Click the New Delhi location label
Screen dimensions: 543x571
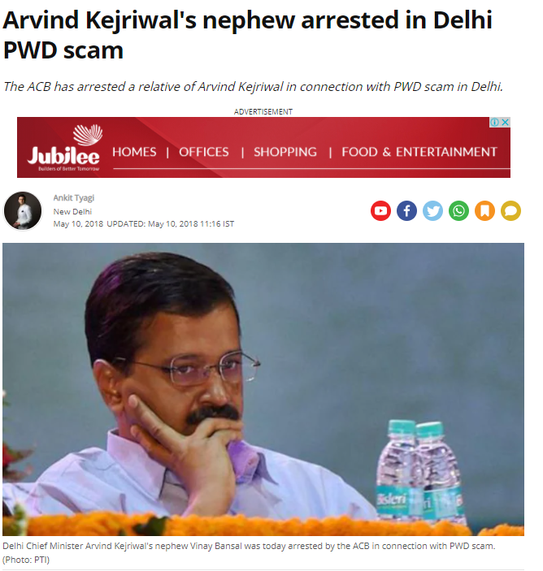click(x=72, y=211)
